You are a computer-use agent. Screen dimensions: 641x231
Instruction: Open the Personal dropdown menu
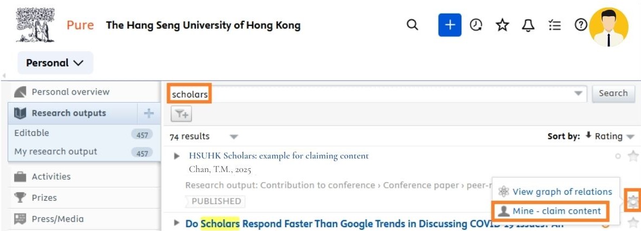tap(55, 63)
